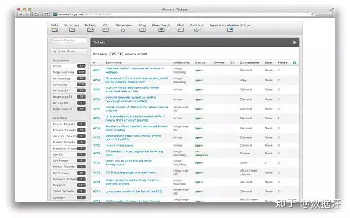
Task: Open ticket 'Is it possible to include commit diffs'
Action: coord(136,118)
